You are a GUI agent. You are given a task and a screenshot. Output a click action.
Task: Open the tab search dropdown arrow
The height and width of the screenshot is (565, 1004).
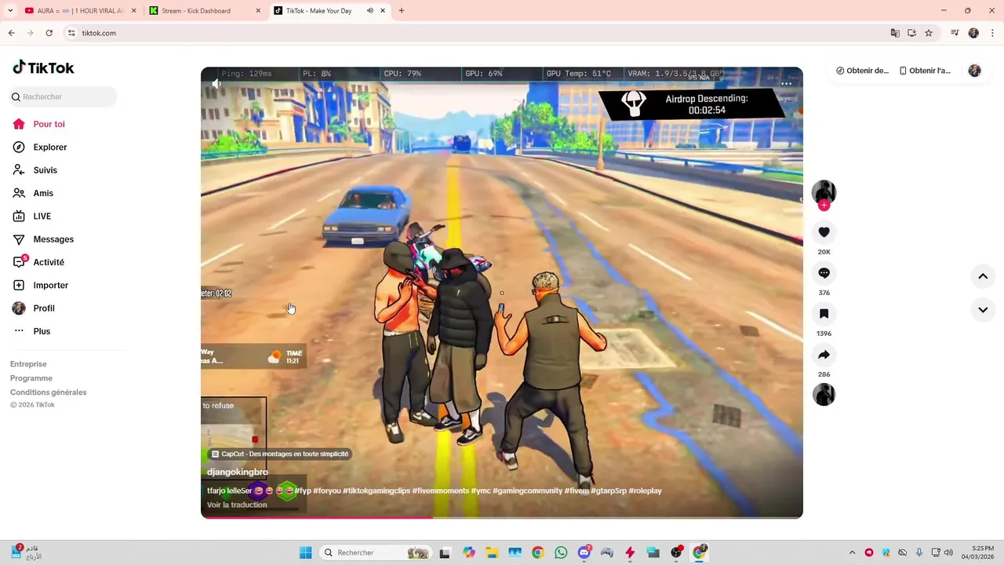coord(10,11)
